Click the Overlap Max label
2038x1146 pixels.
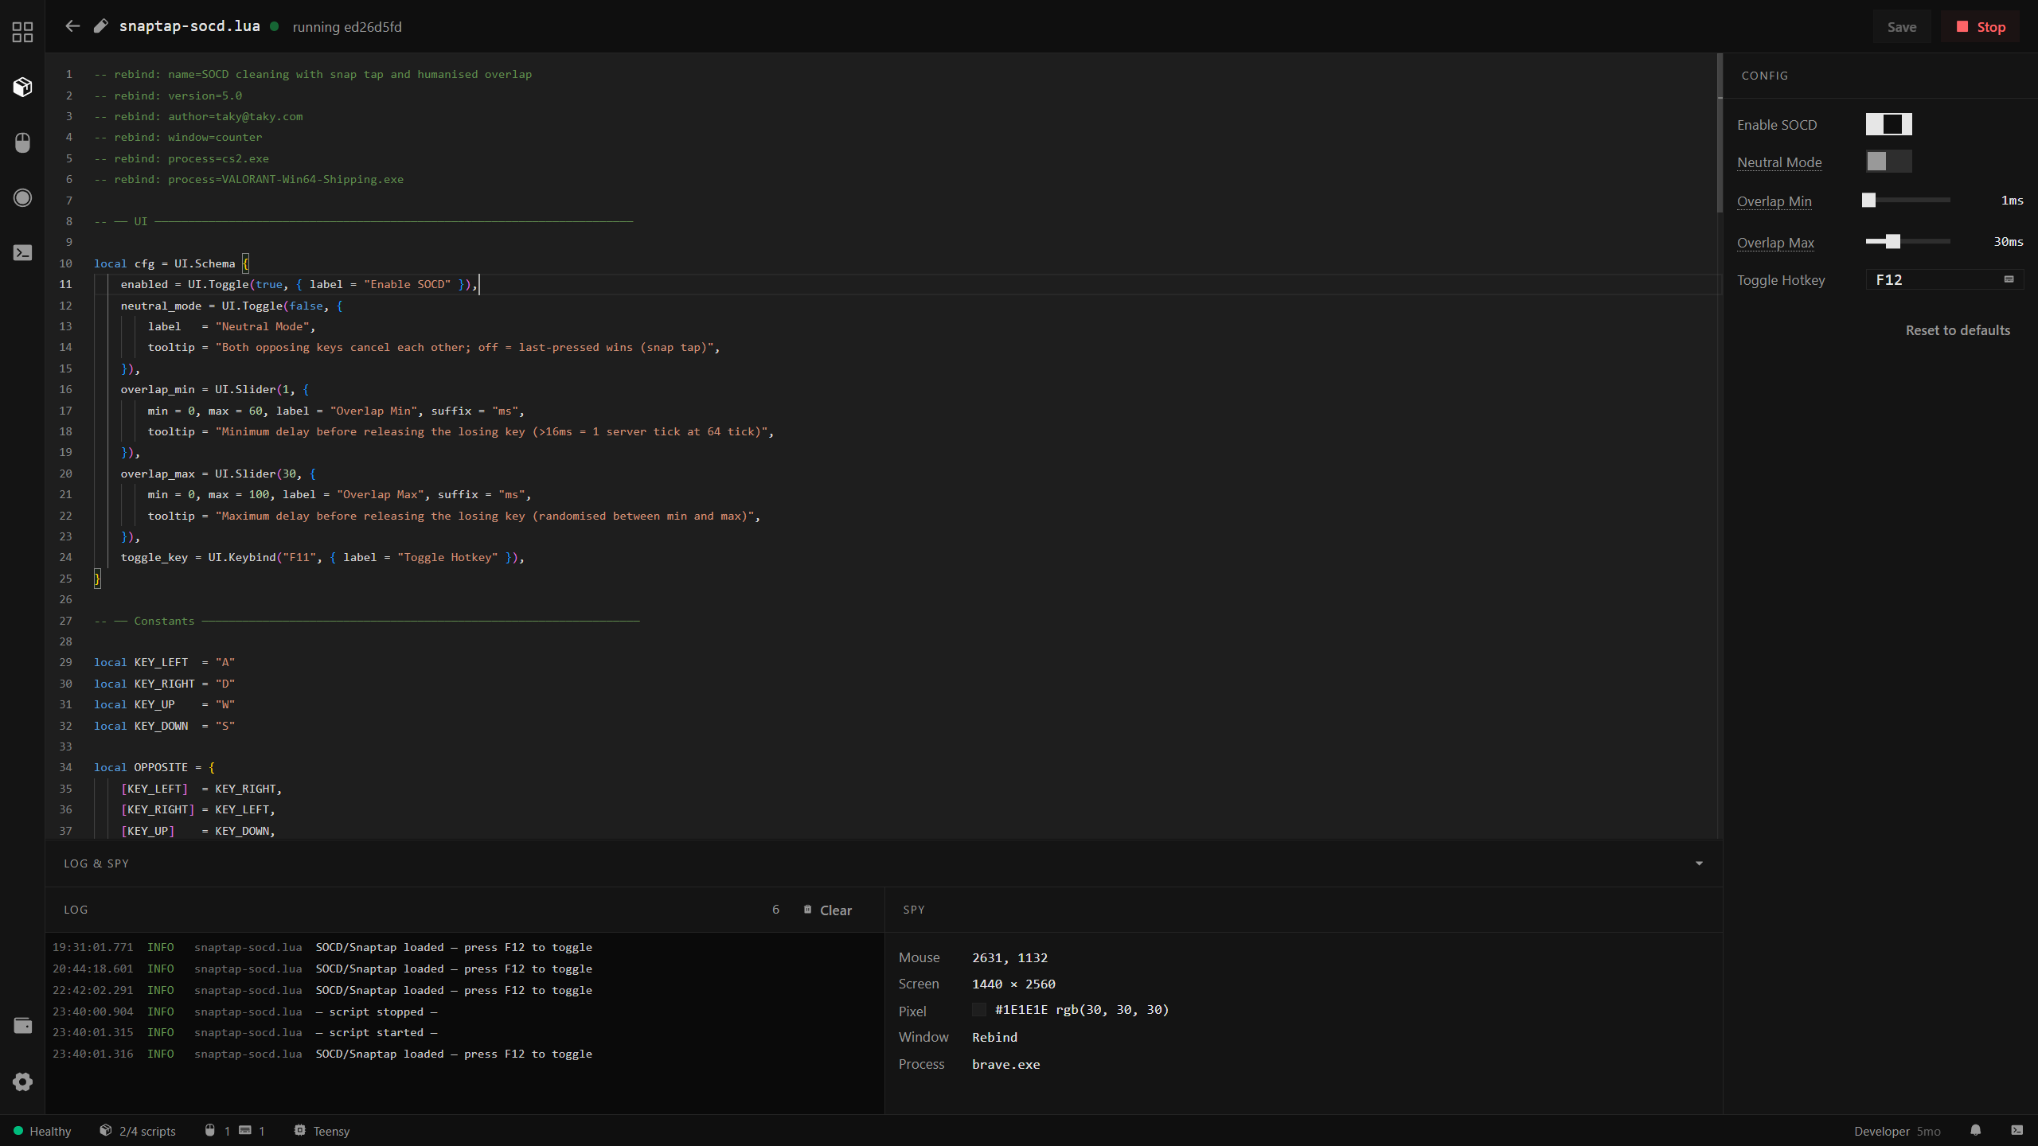tap(1775, 243)
